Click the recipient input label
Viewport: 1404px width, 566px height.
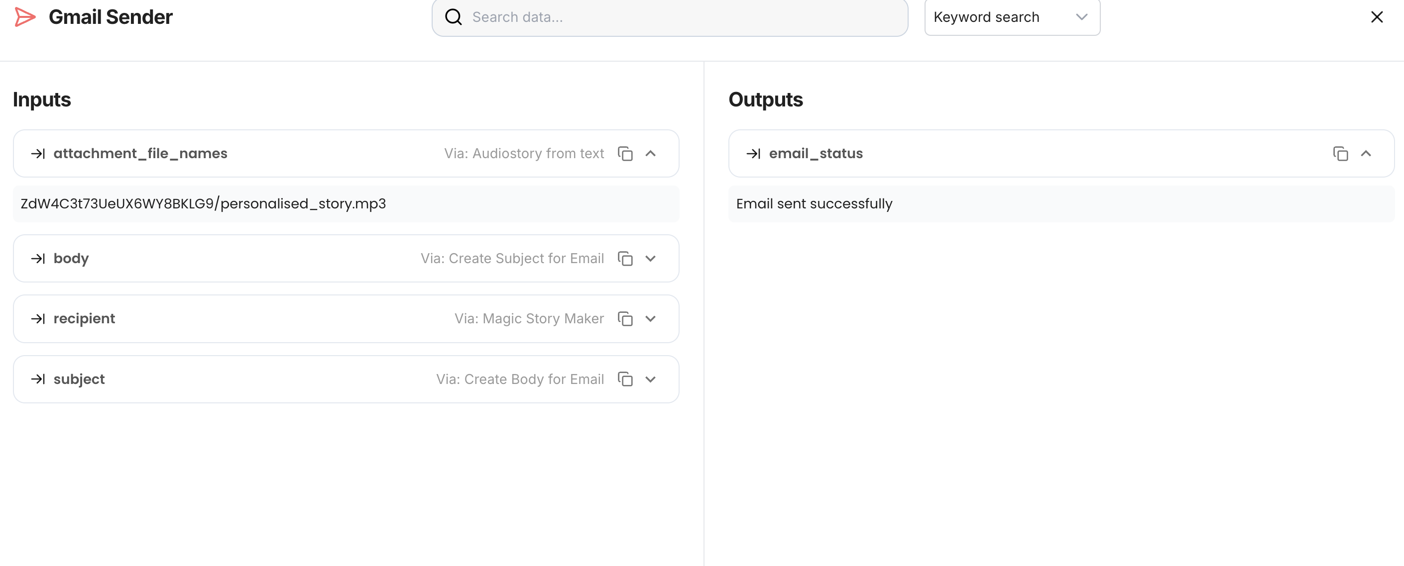[x=85, y=319]
